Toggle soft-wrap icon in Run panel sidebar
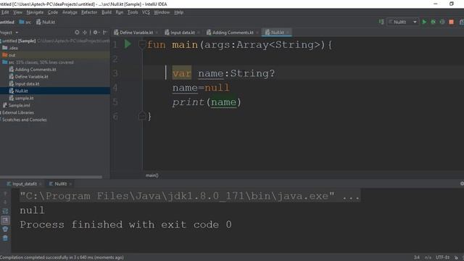 (5, 211)
